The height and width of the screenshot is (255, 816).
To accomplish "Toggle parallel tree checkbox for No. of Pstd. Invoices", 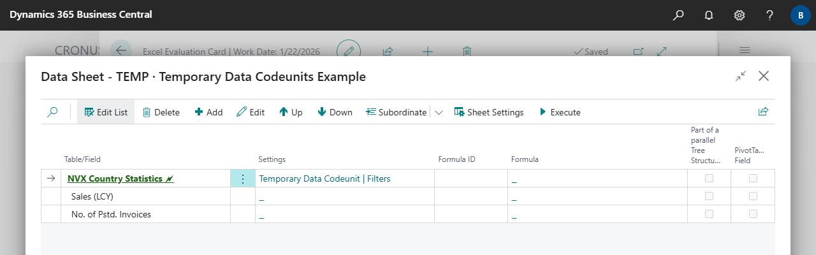I will point(709,214).
